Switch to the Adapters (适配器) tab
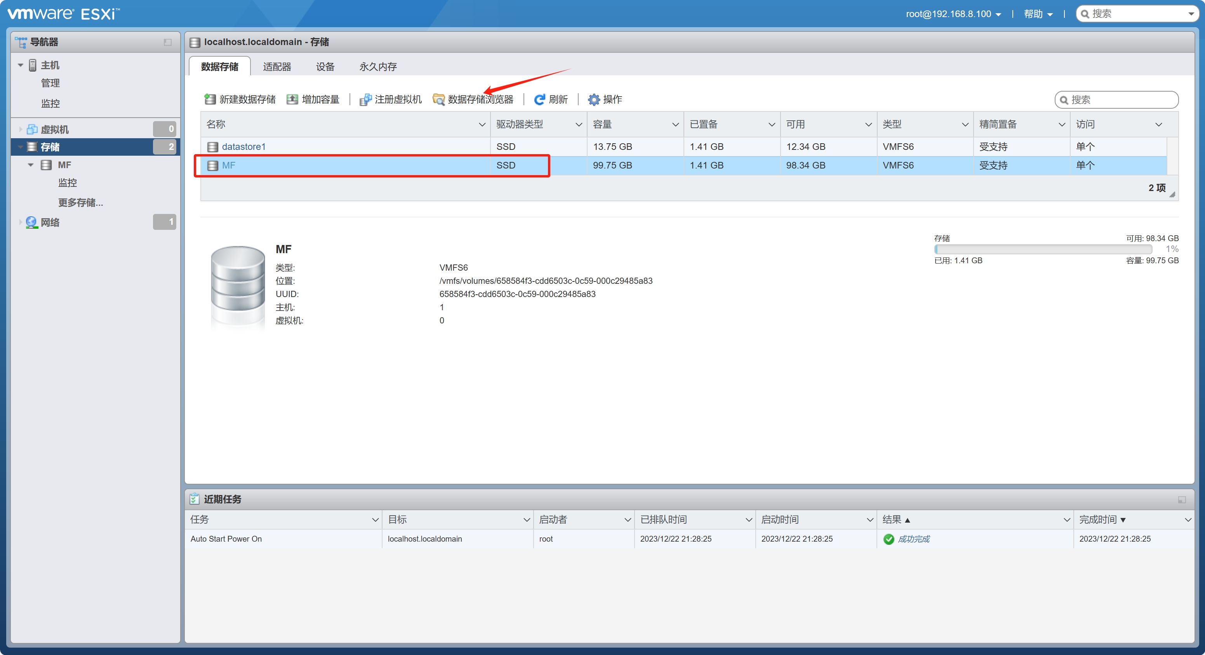Viewport: 1205px width, 655px height. point(277,66)
